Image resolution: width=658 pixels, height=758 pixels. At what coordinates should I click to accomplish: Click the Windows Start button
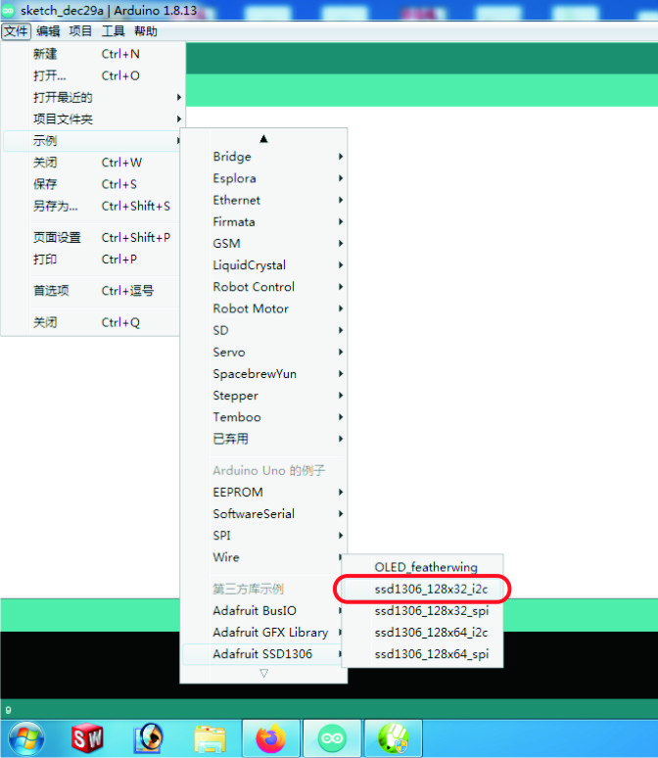[25, 737]
